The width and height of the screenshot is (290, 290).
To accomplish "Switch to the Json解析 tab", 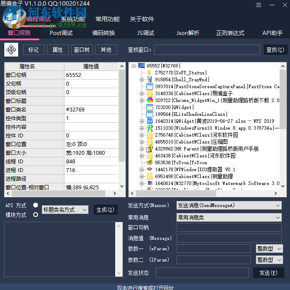I will 188,33.
